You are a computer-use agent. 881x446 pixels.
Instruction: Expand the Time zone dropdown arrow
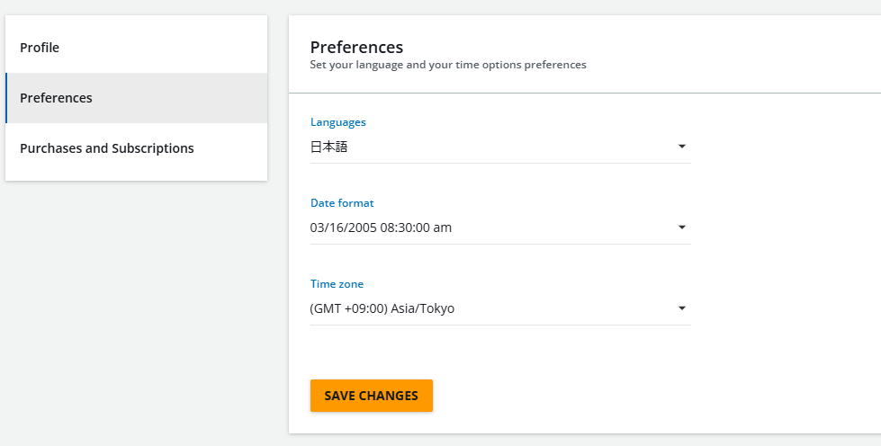pos(681,308)
